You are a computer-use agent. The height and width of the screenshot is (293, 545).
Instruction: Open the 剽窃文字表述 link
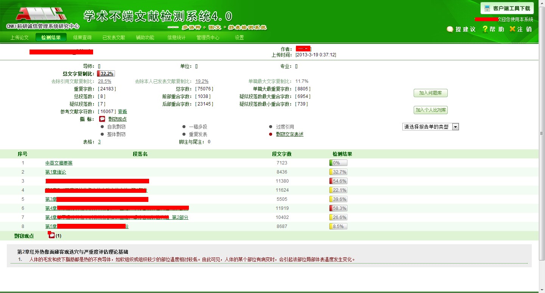pyautogui.click(x=290, y=134)
